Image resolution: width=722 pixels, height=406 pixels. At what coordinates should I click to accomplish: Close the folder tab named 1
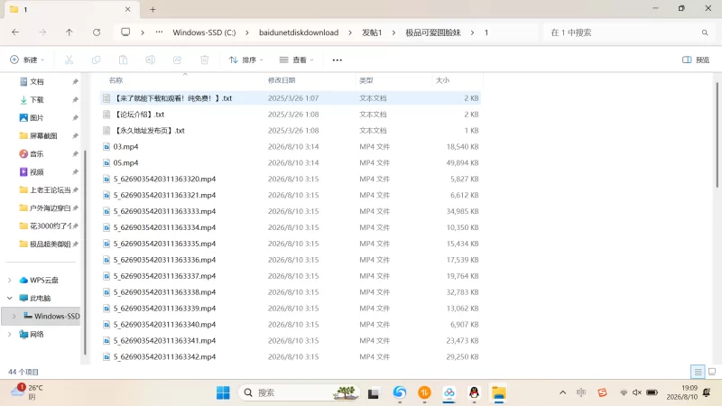pyautogui.click(x=127, y=9)
